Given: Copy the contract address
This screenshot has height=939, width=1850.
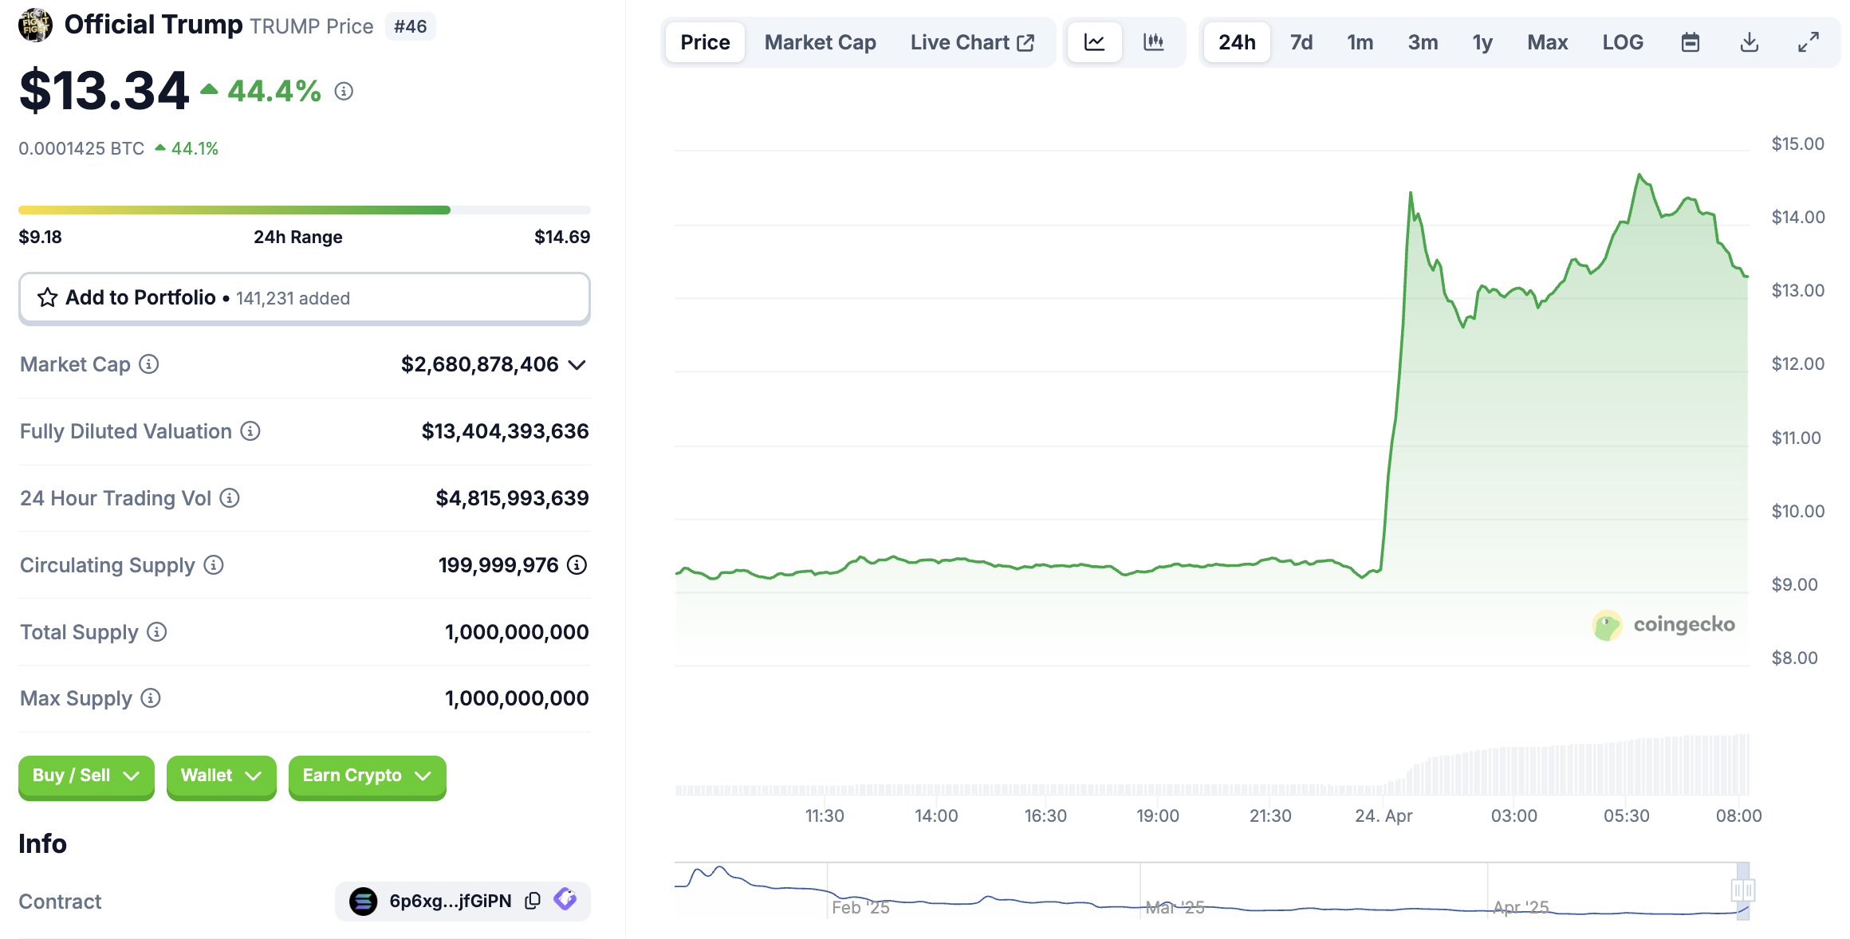Looking at the screenshot, I should pyautogui.click(x=533, y=901).
